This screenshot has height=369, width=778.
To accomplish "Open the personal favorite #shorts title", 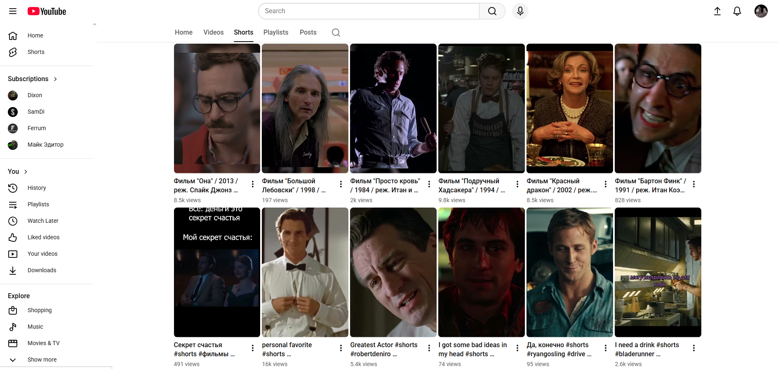I will pyautogui.click(x=287, y=349).
